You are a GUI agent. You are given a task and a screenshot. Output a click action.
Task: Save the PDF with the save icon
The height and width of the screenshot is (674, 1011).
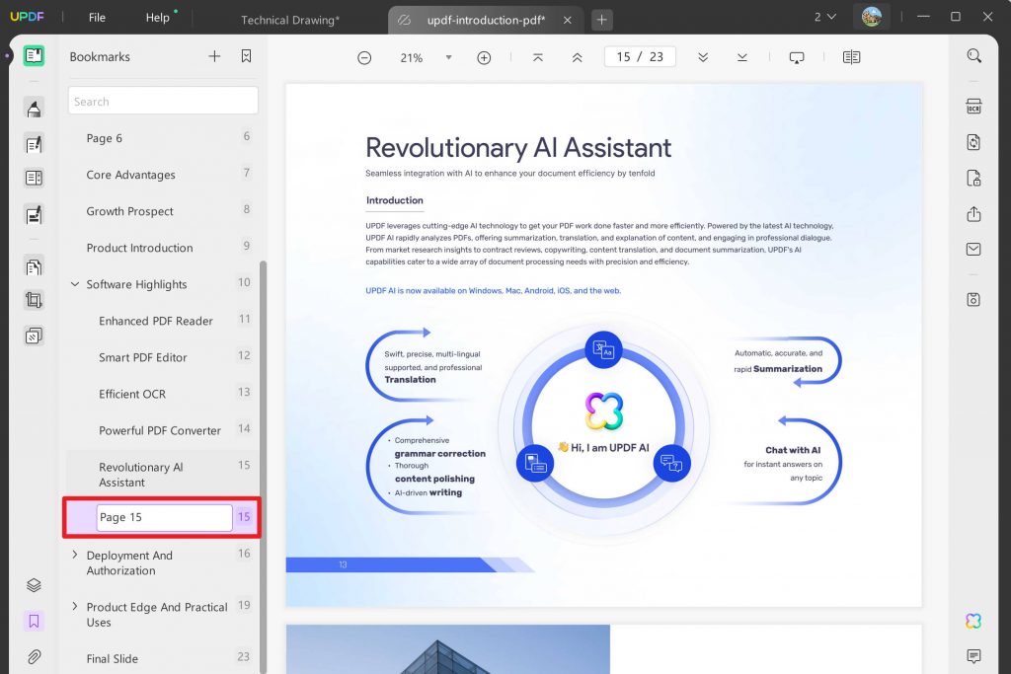(973, 297)
